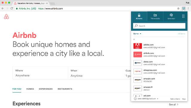Close the Vacation Rentals browser tab
191x108 pixels.
click(47, 3)
